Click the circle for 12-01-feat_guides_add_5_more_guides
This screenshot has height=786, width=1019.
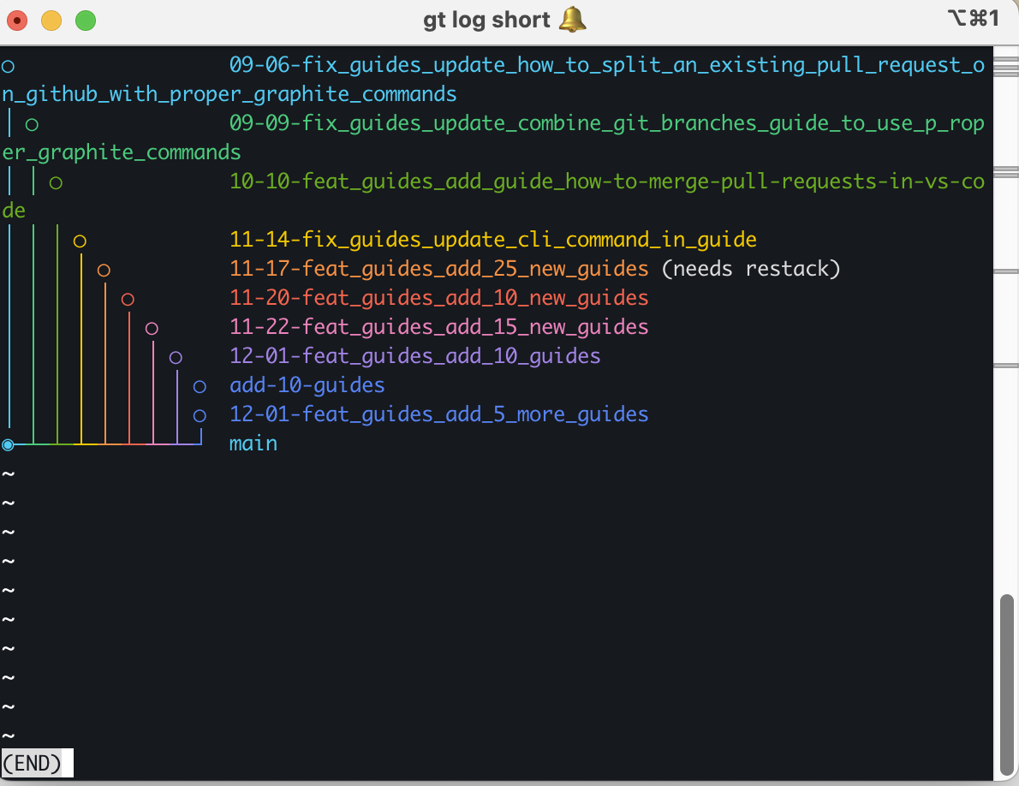point(199,414)
